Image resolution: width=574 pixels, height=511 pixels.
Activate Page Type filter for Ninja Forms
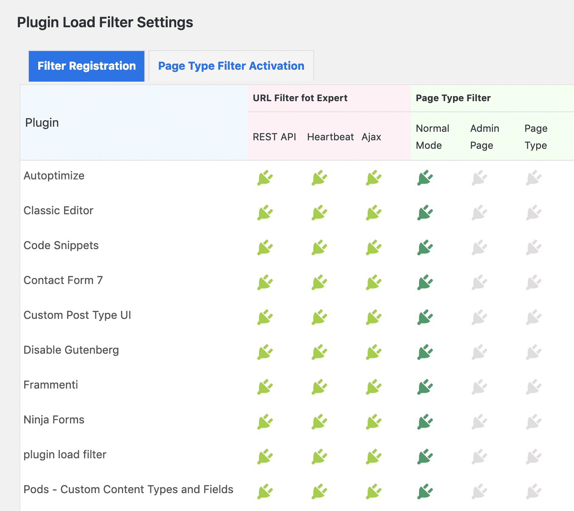click(533, 422)
